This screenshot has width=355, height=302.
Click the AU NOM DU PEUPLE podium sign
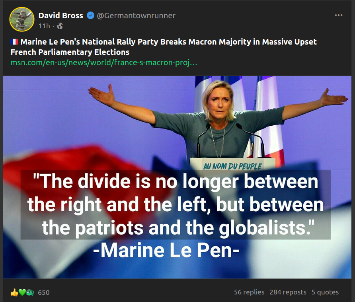232,166
